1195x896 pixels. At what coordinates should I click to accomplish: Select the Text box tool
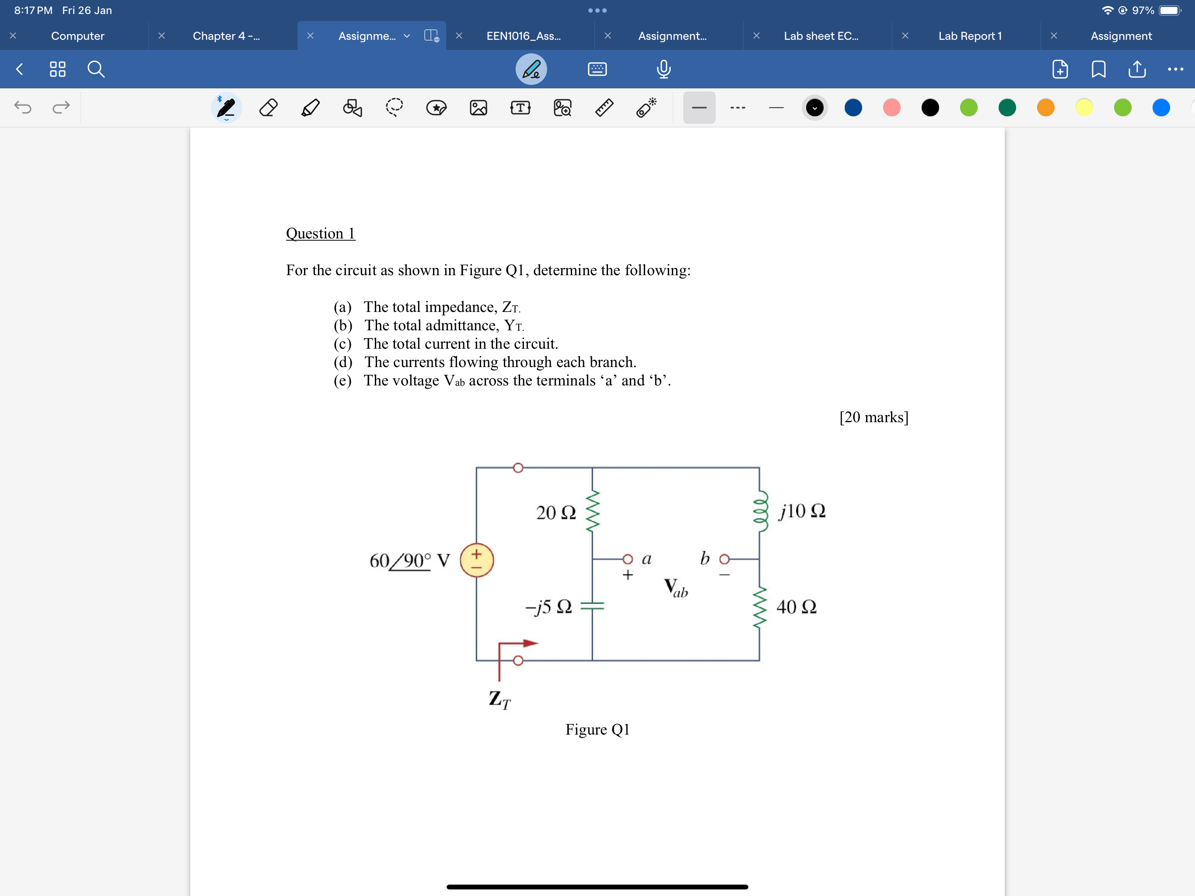520,108
